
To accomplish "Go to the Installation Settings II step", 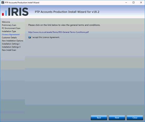I will (11, 47).
